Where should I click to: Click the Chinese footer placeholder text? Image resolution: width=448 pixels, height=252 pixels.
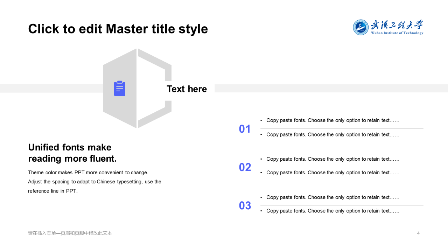[70, 233]
